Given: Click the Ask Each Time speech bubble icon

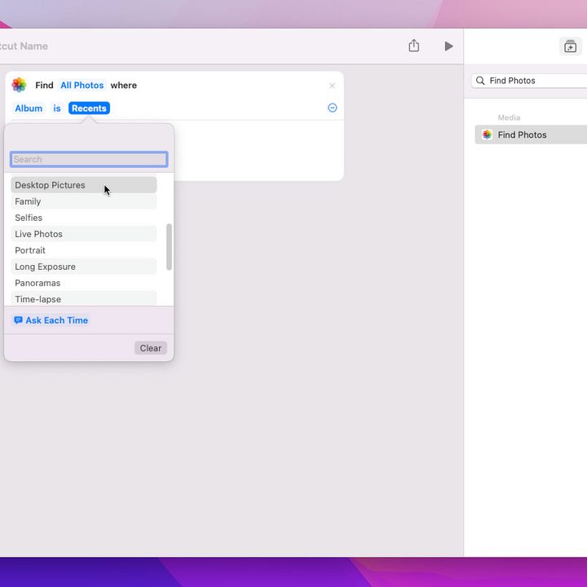Looking at the screenshot, I should [18, 320].
